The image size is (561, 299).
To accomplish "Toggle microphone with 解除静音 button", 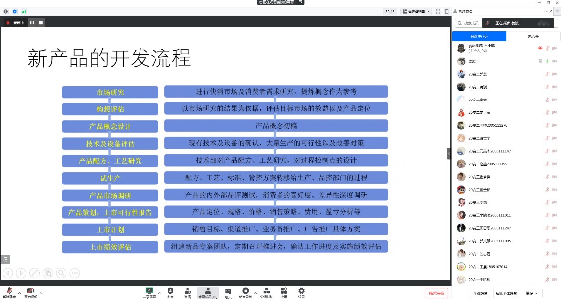I will pos(9,292).
